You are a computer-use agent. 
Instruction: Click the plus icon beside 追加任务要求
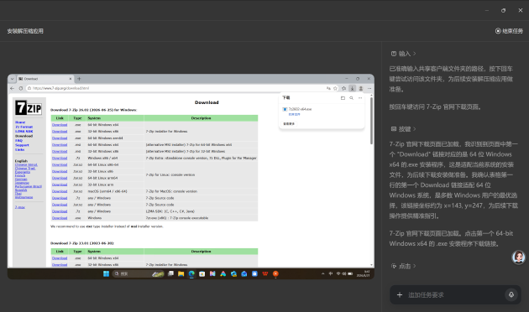click(x=400, y=295)
